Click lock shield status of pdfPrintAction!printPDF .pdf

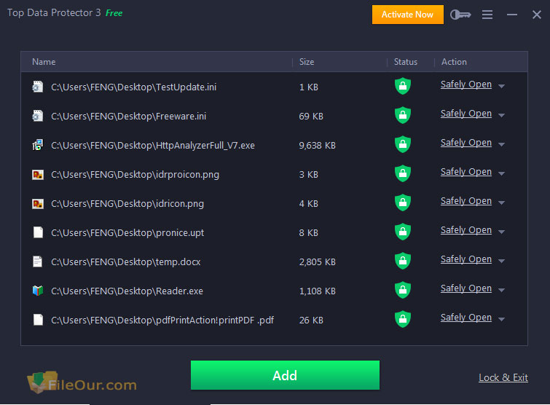point(403,319)
